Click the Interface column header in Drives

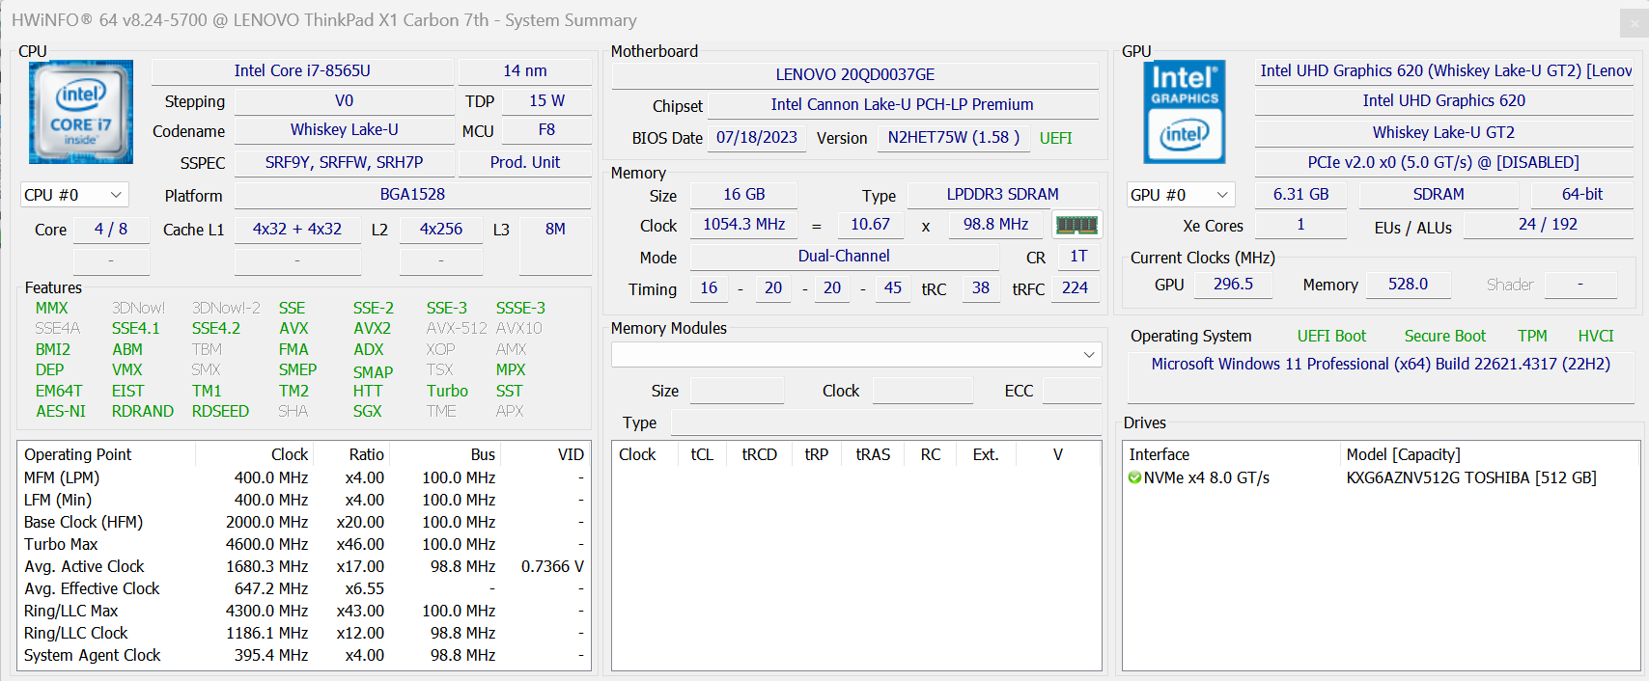(1232, 454)
